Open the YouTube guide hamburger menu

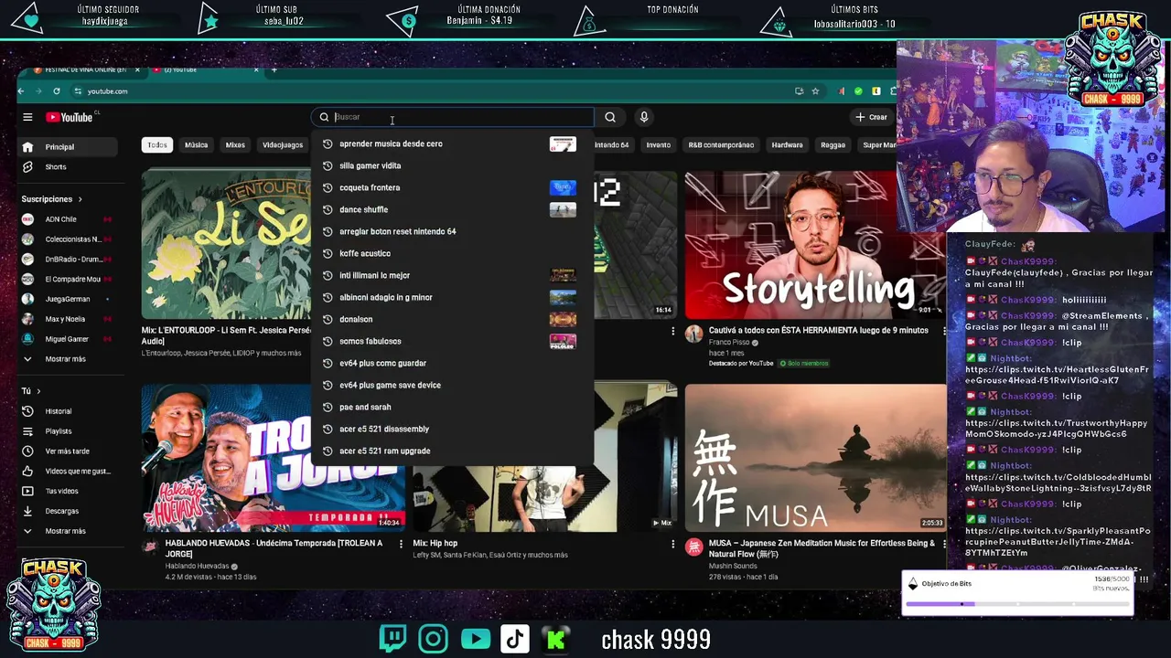click(x=27, y=117)
